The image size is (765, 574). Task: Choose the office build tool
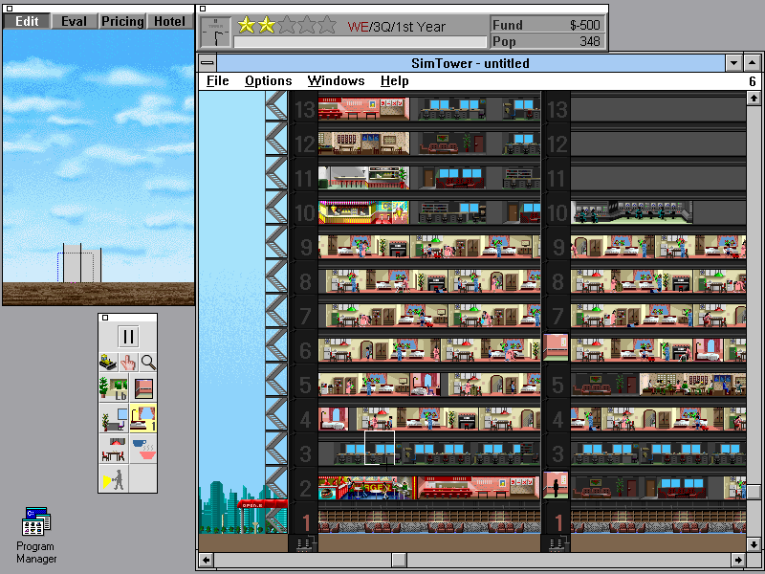pyautogui.click(x=113, y=418)
